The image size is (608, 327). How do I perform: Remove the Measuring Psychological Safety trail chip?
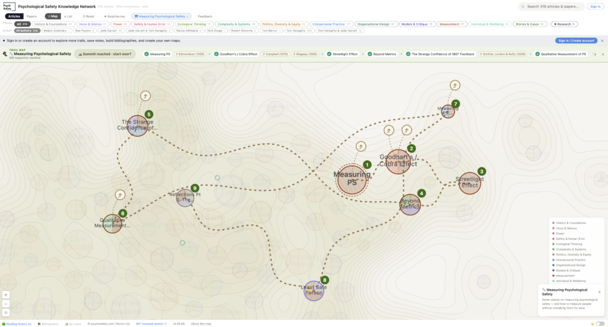187,16
